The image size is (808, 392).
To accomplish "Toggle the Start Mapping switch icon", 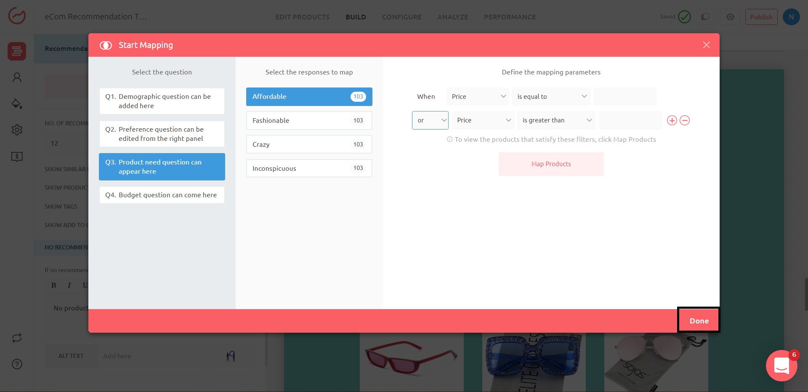I will point(106,45).
